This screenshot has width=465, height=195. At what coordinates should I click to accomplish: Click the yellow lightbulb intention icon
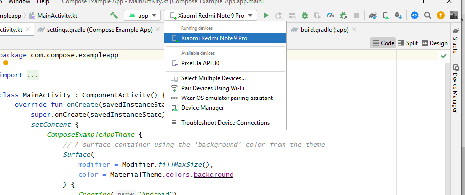[x=5, y=64]
